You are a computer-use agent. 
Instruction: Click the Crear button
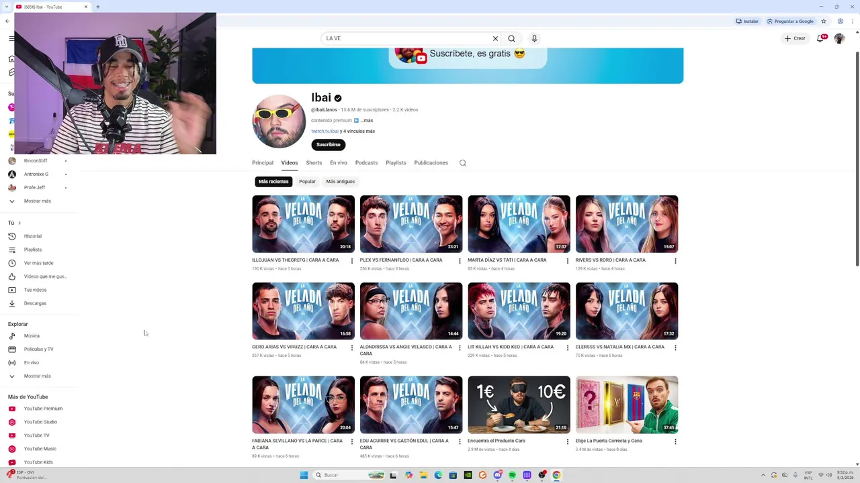[x=795, y=38]
